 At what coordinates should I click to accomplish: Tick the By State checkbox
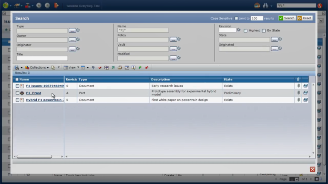pos(264,31)
